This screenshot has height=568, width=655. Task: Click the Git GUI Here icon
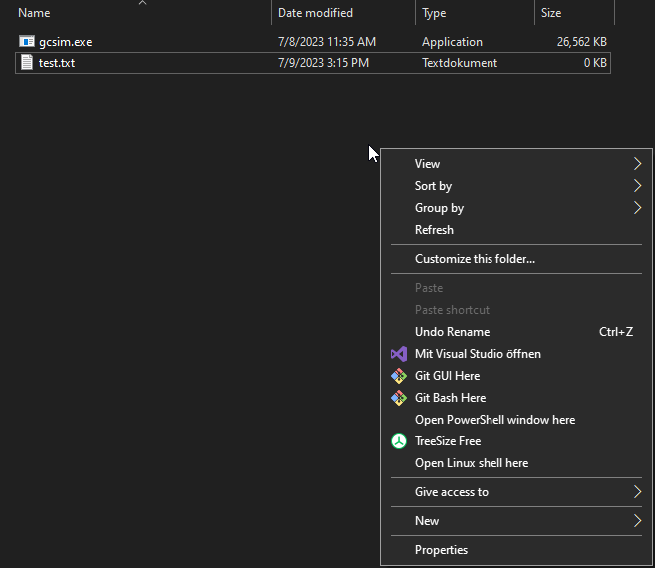point(398,376)
